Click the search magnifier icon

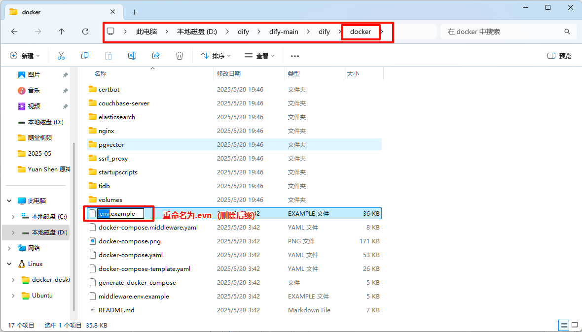click(x=567, y=32)
